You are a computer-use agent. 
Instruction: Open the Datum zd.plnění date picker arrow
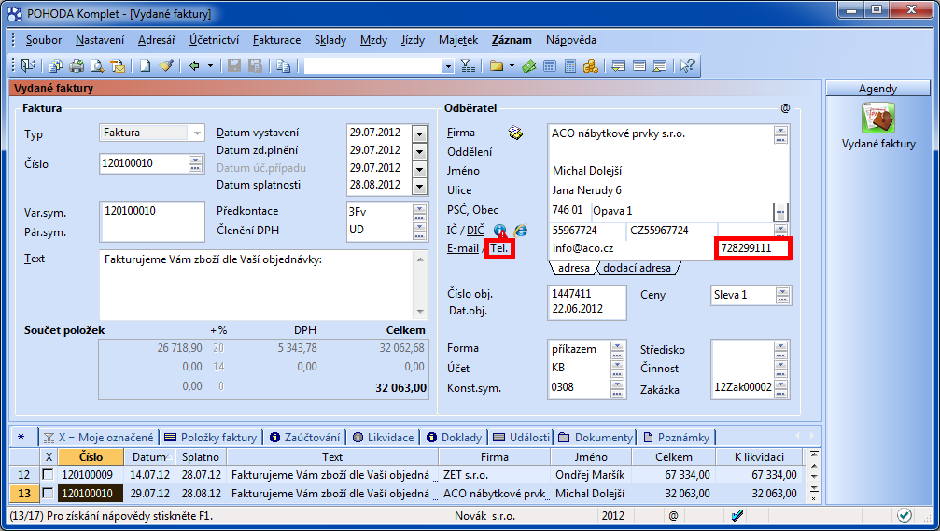[420, 151]
